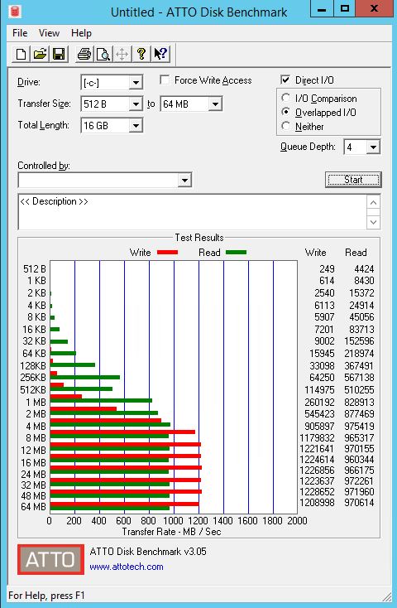The image size is (397, 608).
Task: Click inside the Description text box
Action: point(193,212)
